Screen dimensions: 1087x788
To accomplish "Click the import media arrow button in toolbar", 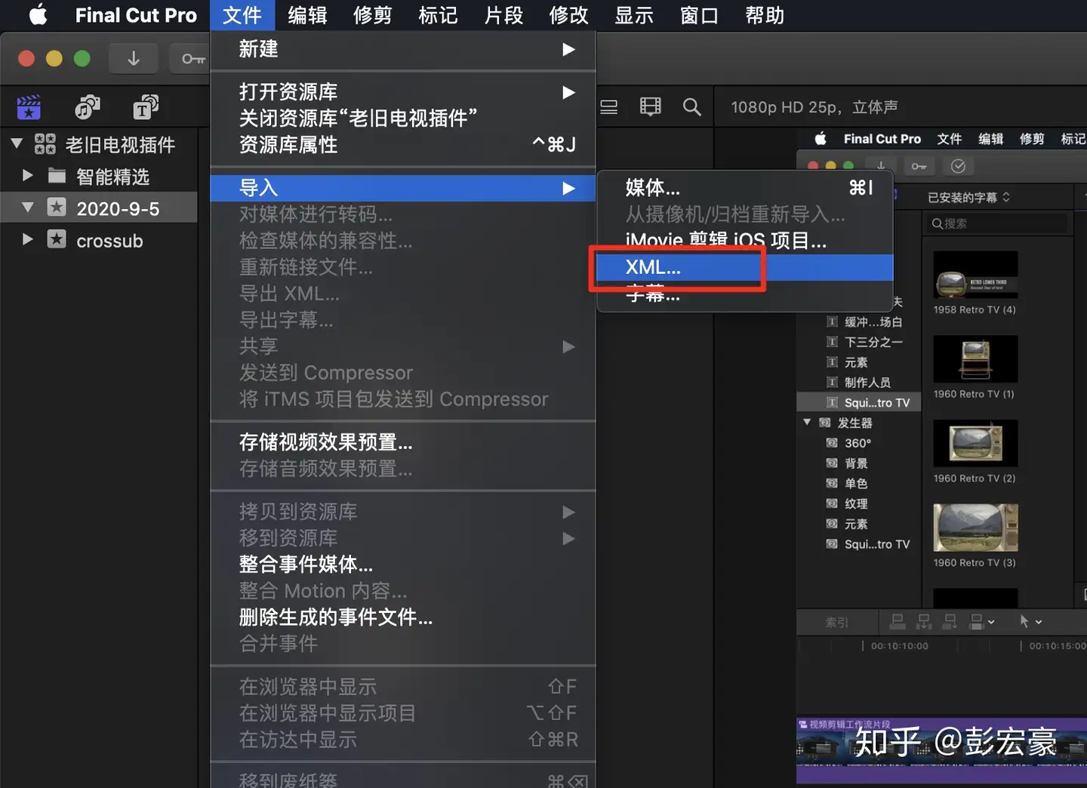I will [x=134, y=58].
